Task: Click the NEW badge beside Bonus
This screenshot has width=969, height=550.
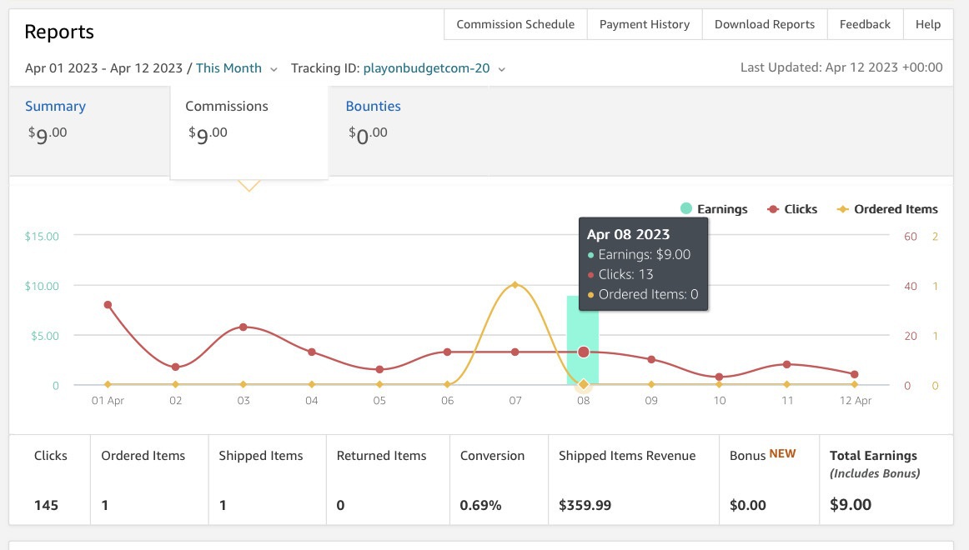Action: (782, 453)
